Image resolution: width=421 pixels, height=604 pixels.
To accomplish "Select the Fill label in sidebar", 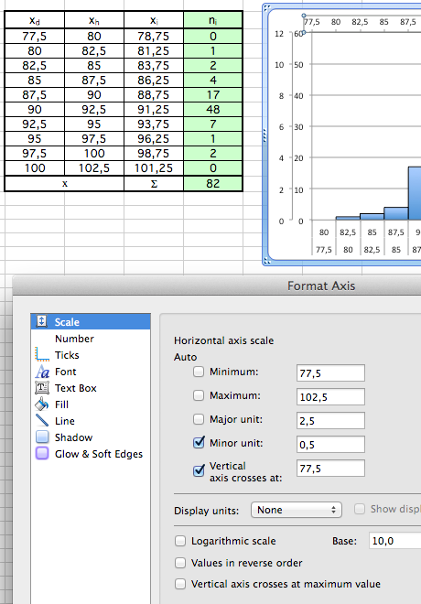I will (x=61, y=404).
